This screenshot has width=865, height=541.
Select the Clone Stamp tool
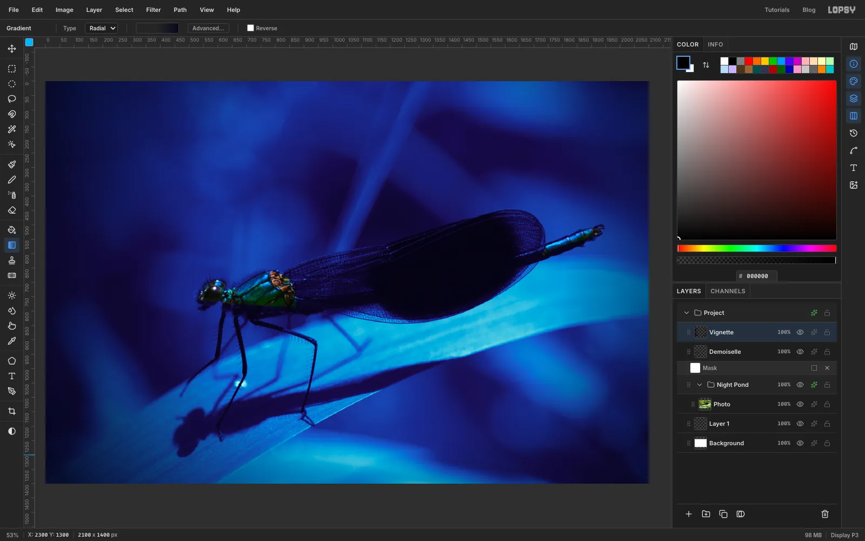(x=12, y=260)
